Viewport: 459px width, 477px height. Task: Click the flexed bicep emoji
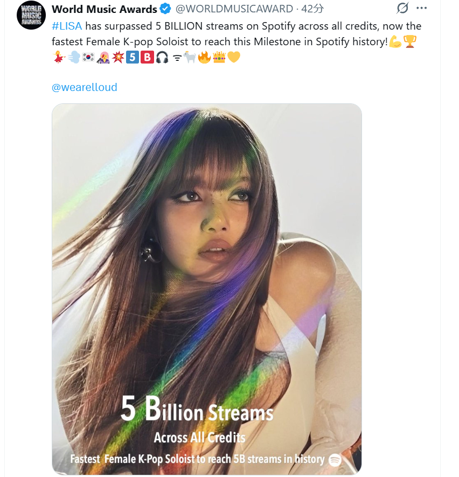click(x=395, y=41)
